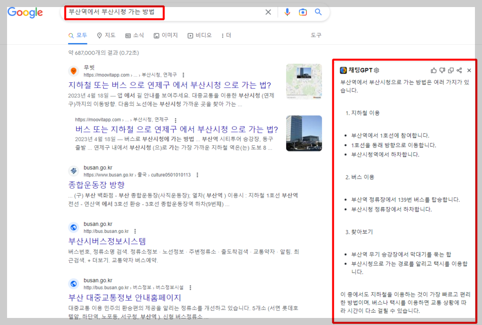Screen dimensions: 482x325
Task: Open 지하철 또는 버스 으로 연제구 link
Action: click(x=169, y=85)
